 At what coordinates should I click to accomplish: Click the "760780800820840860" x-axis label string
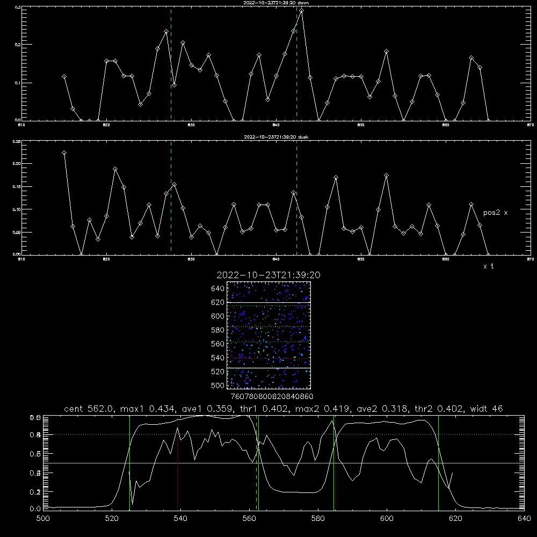[272, 396]
